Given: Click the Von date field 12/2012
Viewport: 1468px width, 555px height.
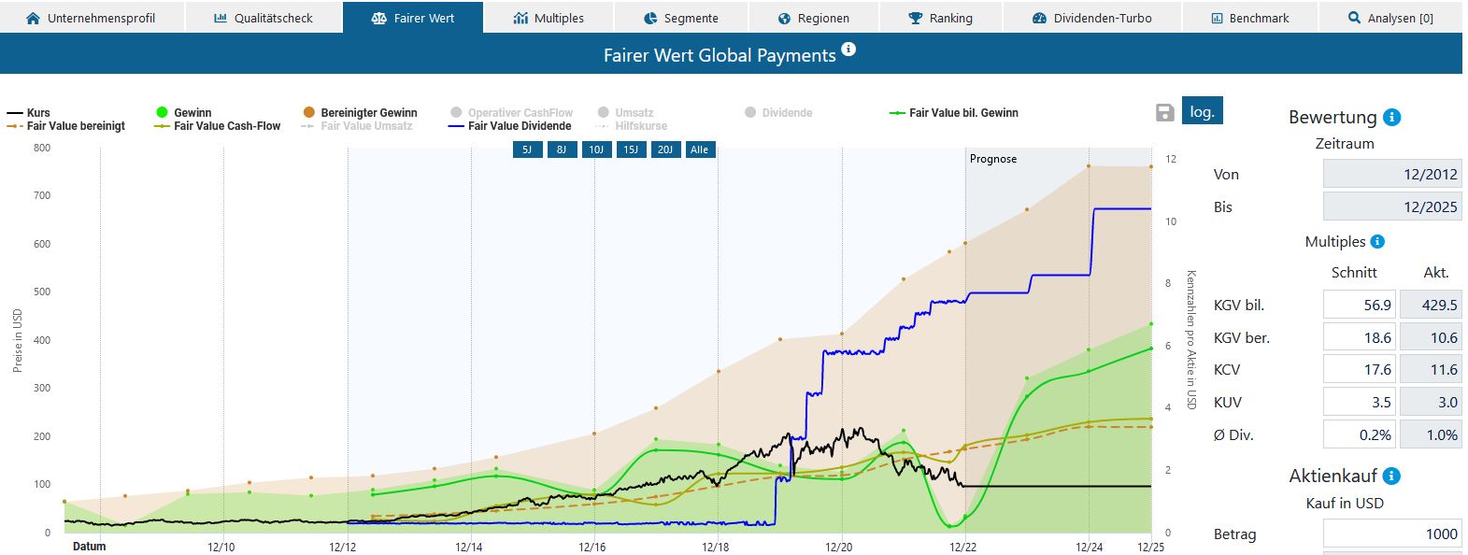Looking at the screenshot, I should pos(1392,175).
